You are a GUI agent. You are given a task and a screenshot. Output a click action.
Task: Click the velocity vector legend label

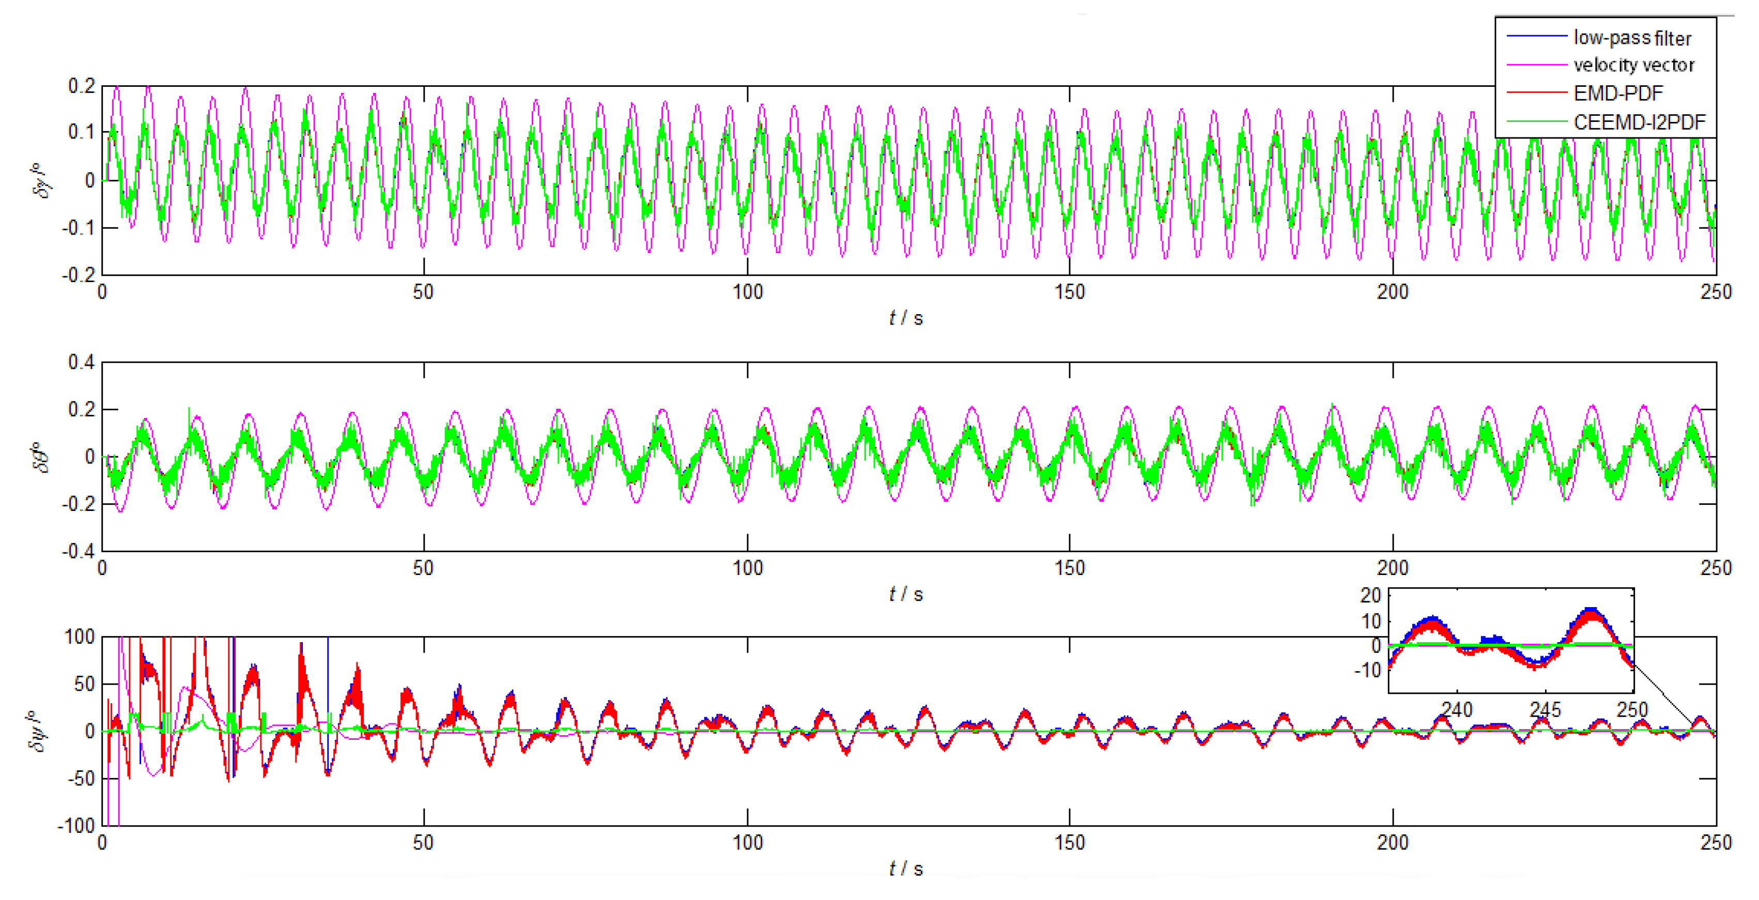click(x=1633, y=65)
